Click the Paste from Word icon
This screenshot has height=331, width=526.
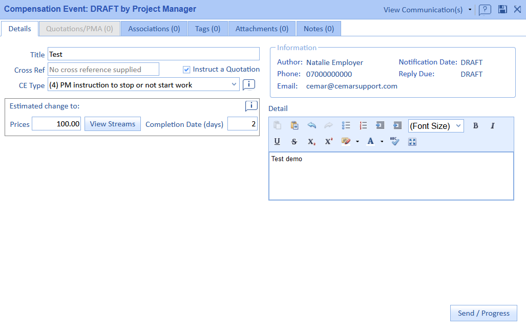click(294, 125)
